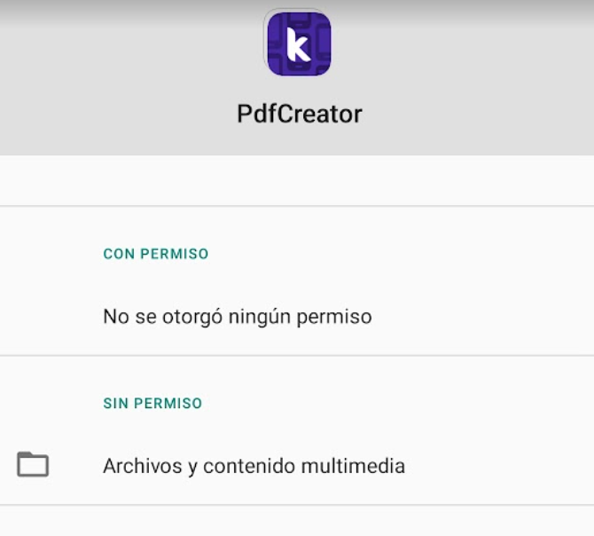Click the divider line below the Archivos row
This screenshot has height=536, width=594.
tap(297, 505)
